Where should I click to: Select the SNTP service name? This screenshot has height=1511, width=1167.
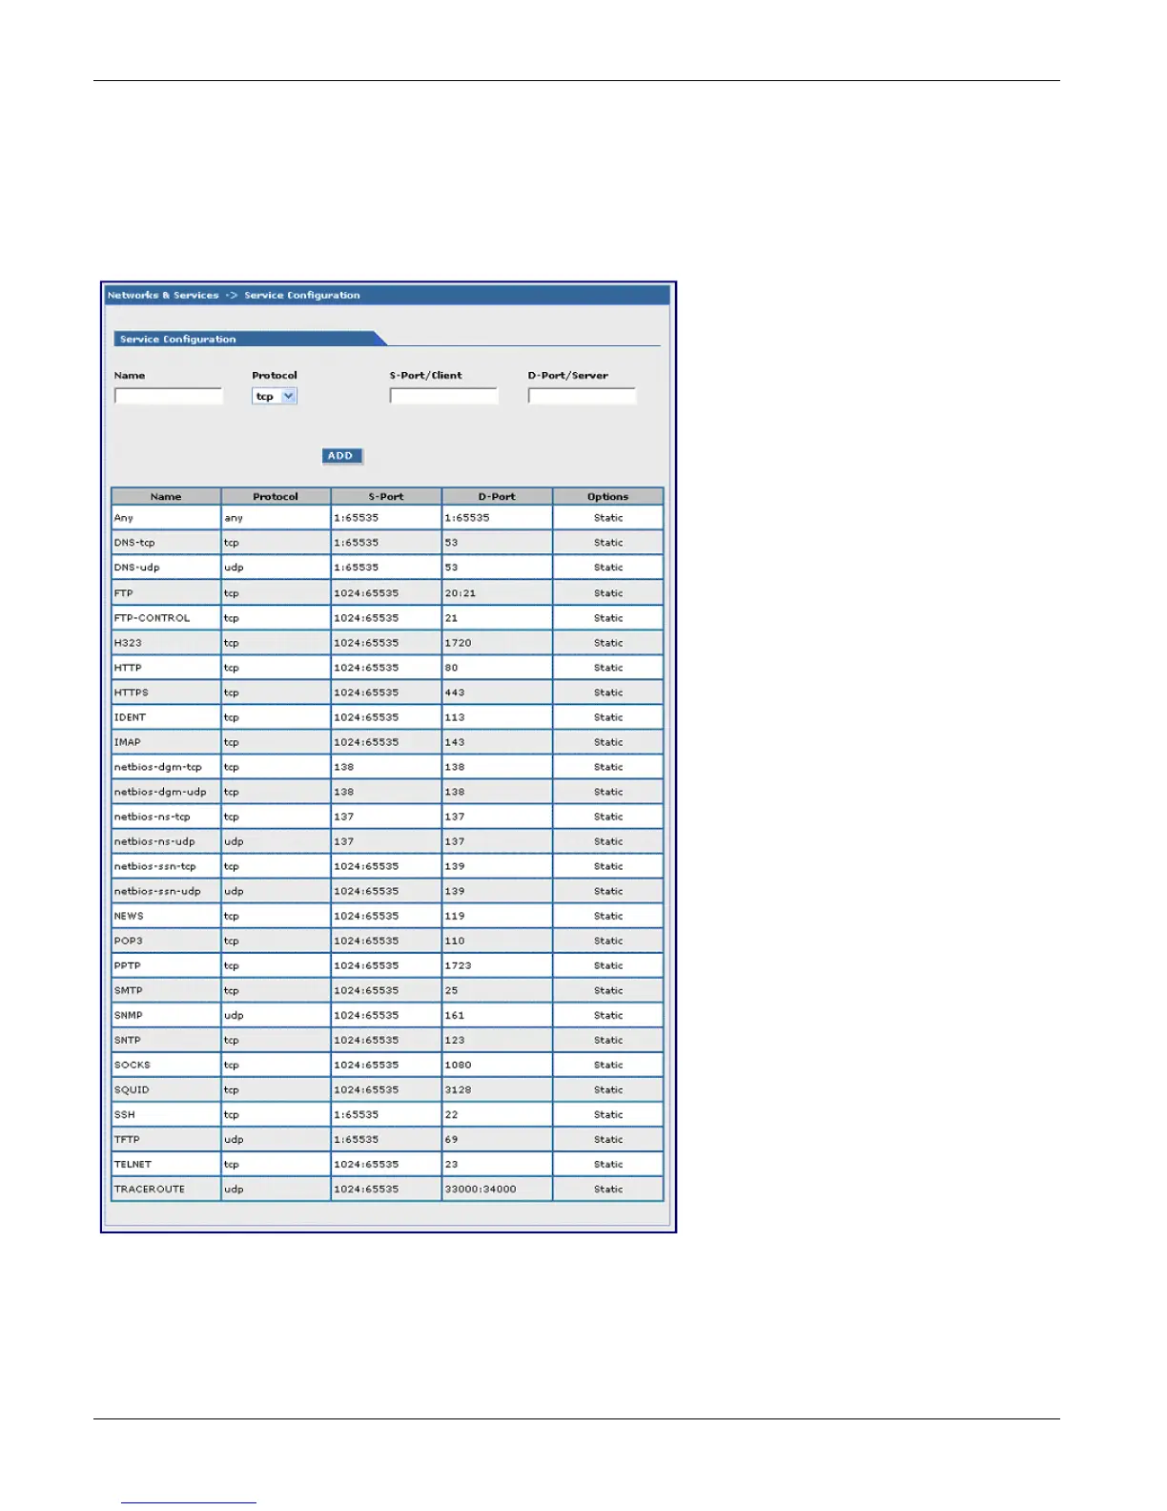click(128, 1040)
